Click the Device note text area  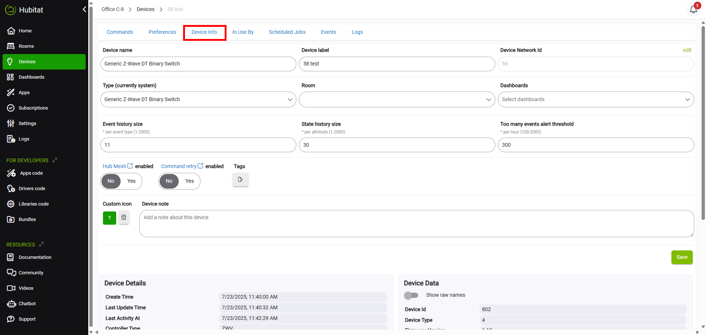[416, 224]
